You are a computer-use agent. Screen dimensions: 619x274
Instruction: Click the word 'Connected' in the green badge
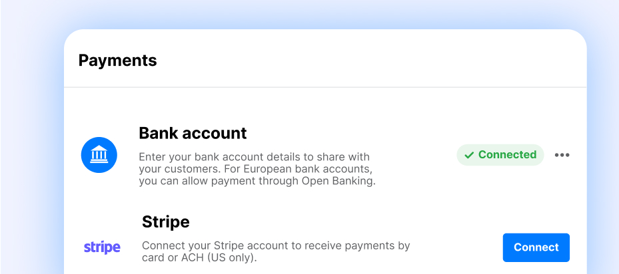click(x=507, y=155)
